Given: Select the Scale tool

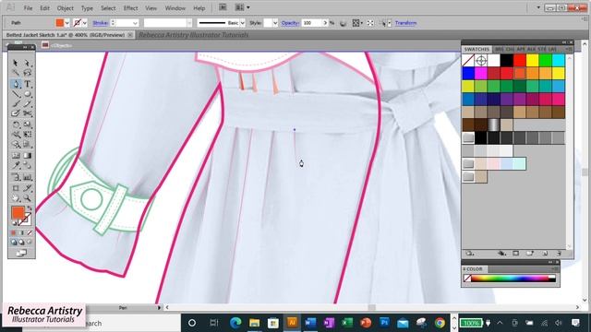Looking at the screenshot, I should (28, 125).
